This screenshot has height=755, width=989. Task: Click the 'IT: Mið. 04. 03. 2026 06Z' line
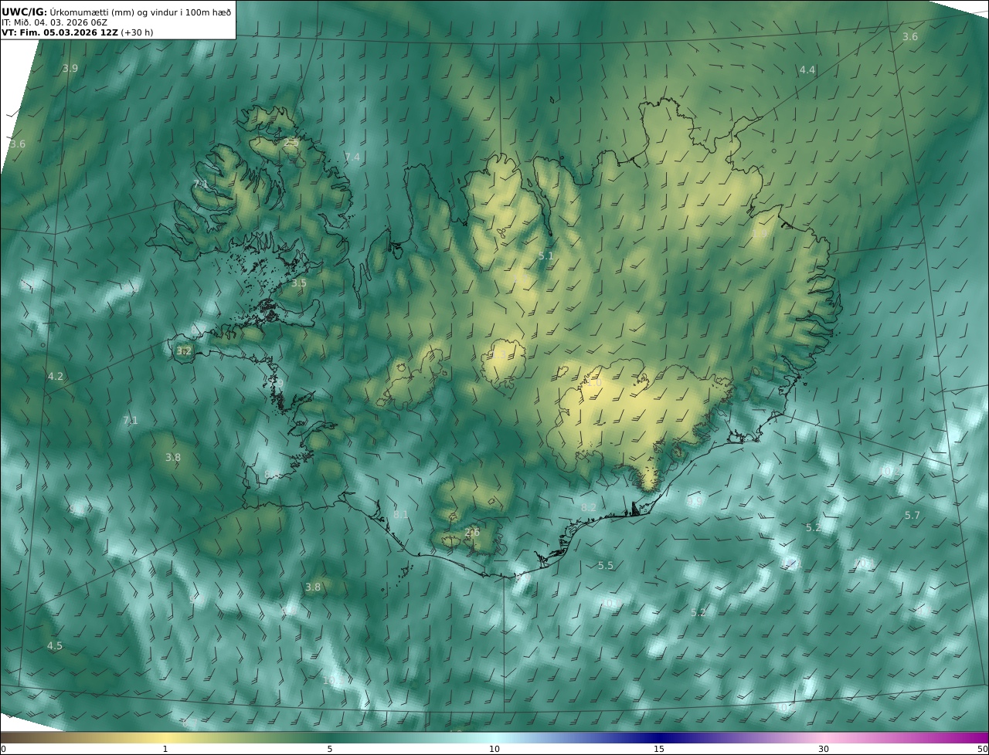(x=54, y=23)
